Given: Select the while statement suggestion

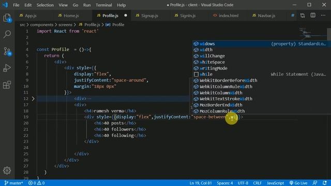Looking at the screenshot, I should point(262,74).
